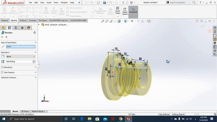The image size is (217, 122).
Task: Open the Help menu
Action: (72, 2)
